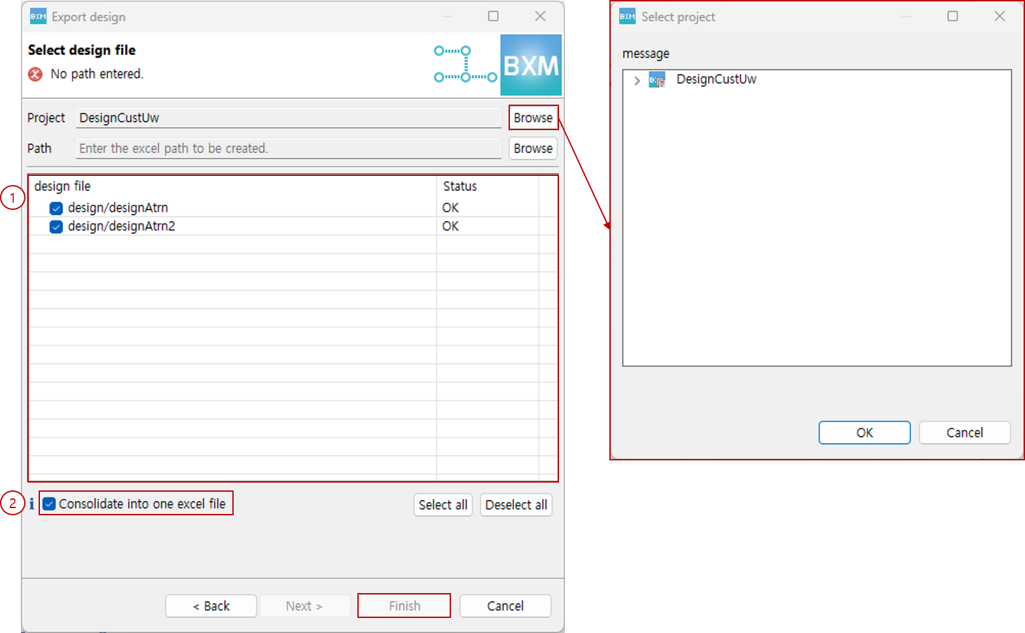Viewport: 1025px width, 633px height.
Task: Maximize the Select project dialog
Action: 952,16
